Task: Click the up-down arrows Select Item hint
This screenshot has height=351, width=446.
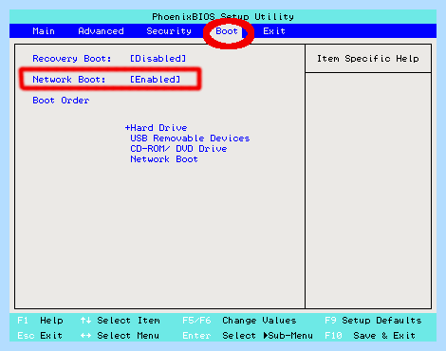Action: (120, 321)
